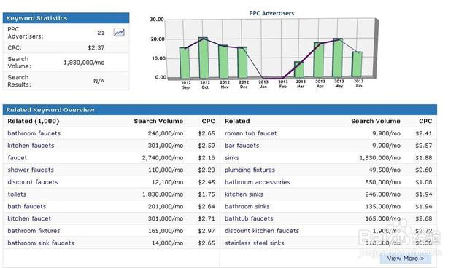Click the 2012 Sep bar in chart
This screenshot has height=268, width=467.
click(x=185, y=63)
